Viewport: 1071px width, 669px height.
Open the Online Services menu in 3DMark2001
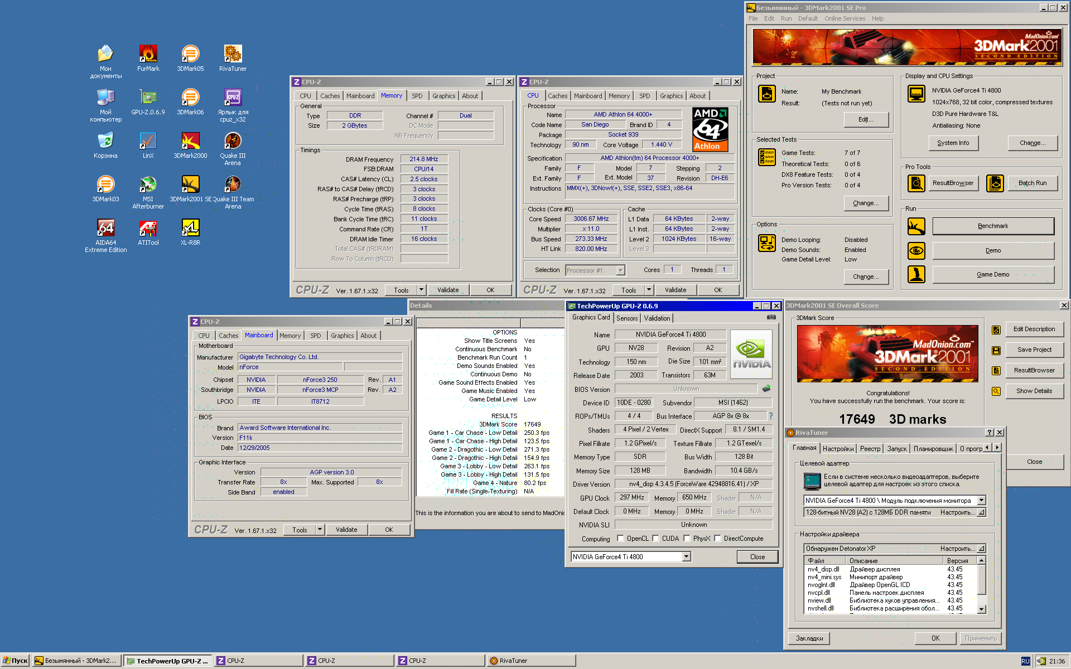pyautogui.click(x=845, y=18)
